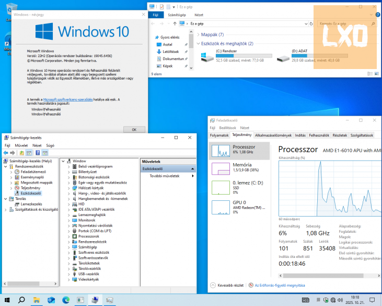Switch to large icons view in Explorer
Image resolution: width=382 pixels, height=306 pixels.
(377, 74)
